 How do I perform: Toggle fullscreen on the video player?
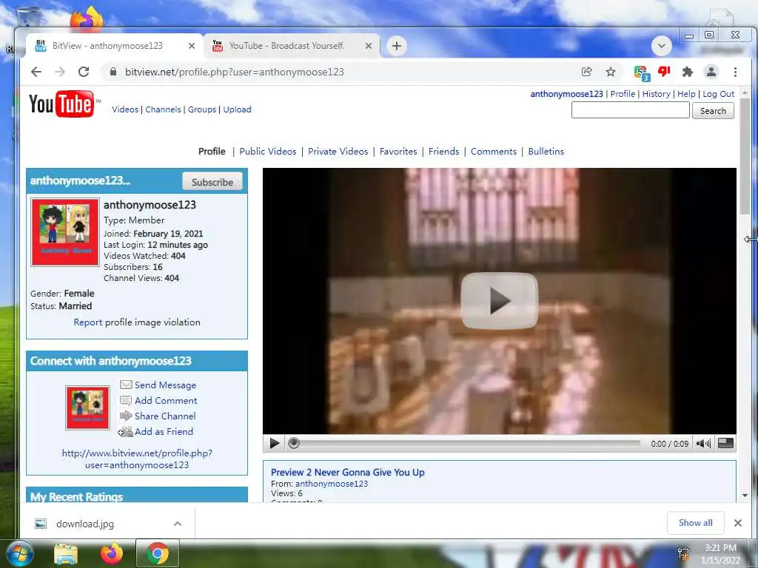coord(725,443)
